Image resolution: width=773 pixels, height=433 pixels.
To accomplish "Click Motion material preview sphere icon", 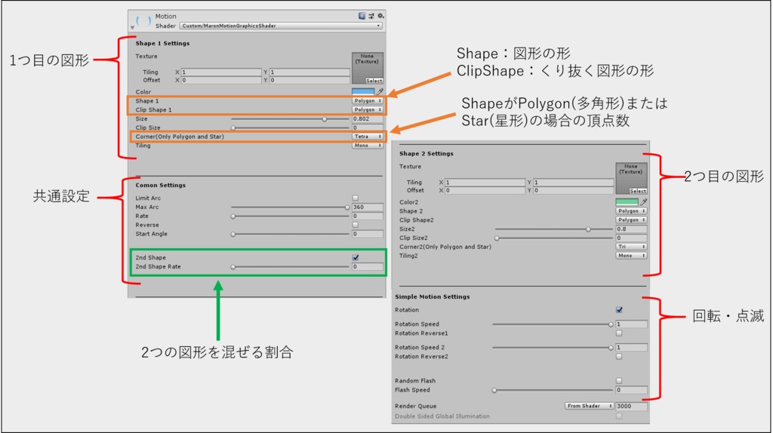I will [143, 21].
